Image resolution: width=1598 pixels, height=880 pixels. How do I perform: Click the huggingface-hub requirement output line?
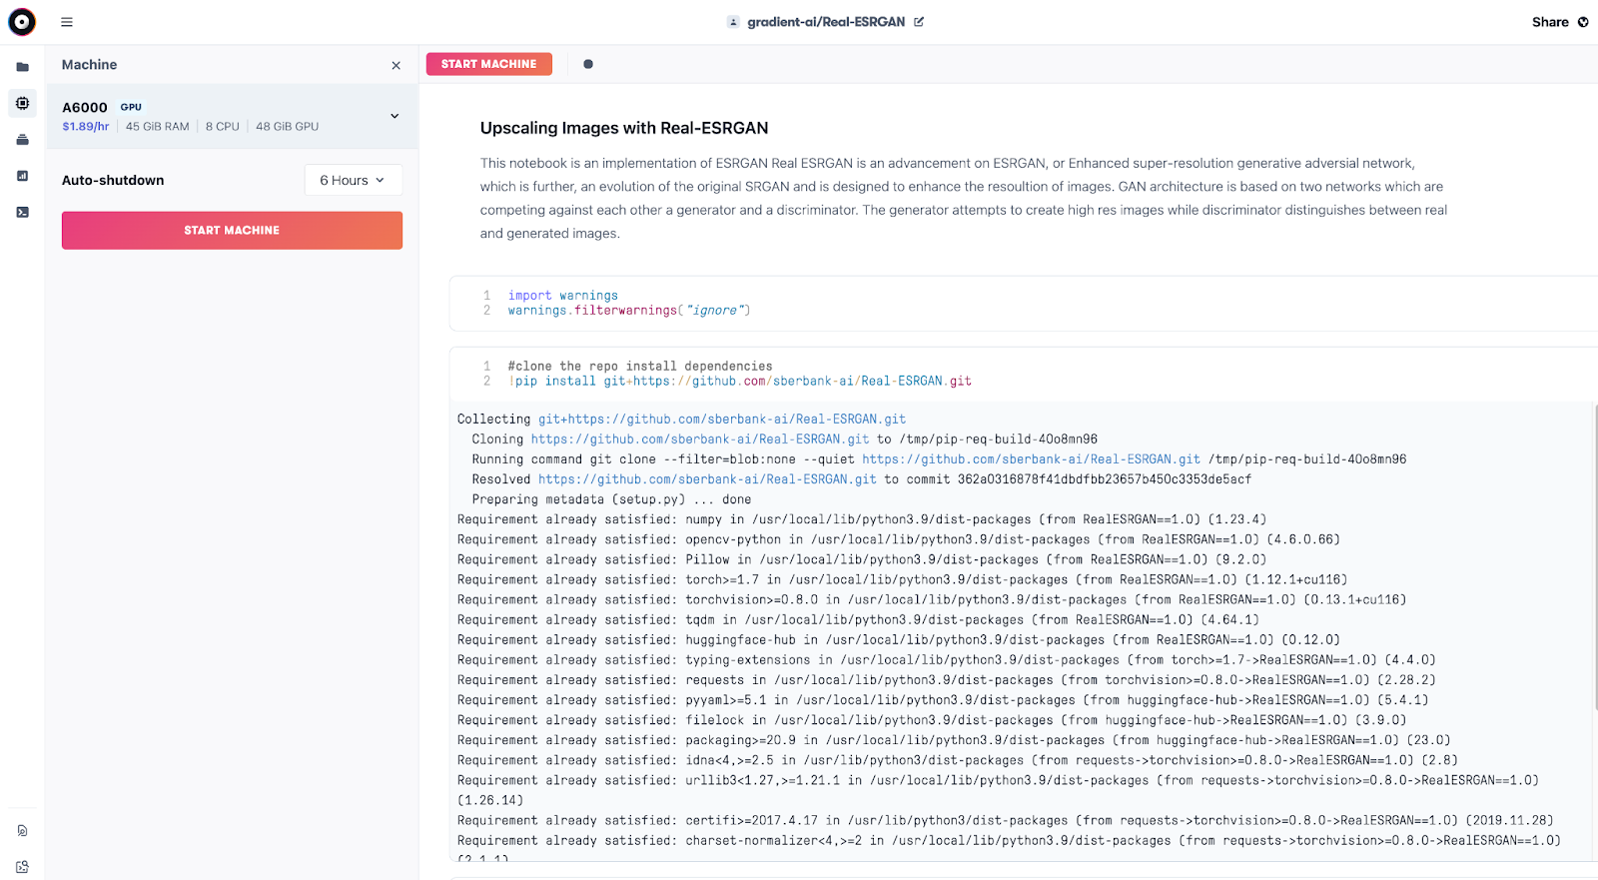click(899, 640)
